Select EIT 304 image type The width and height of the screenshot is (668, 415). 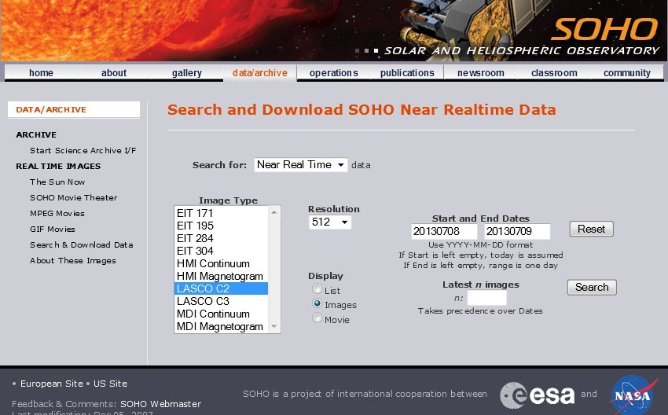(x=221, y=251)
